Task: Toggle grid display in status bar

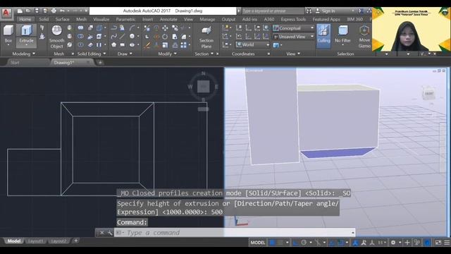Action: coord(272,243)
